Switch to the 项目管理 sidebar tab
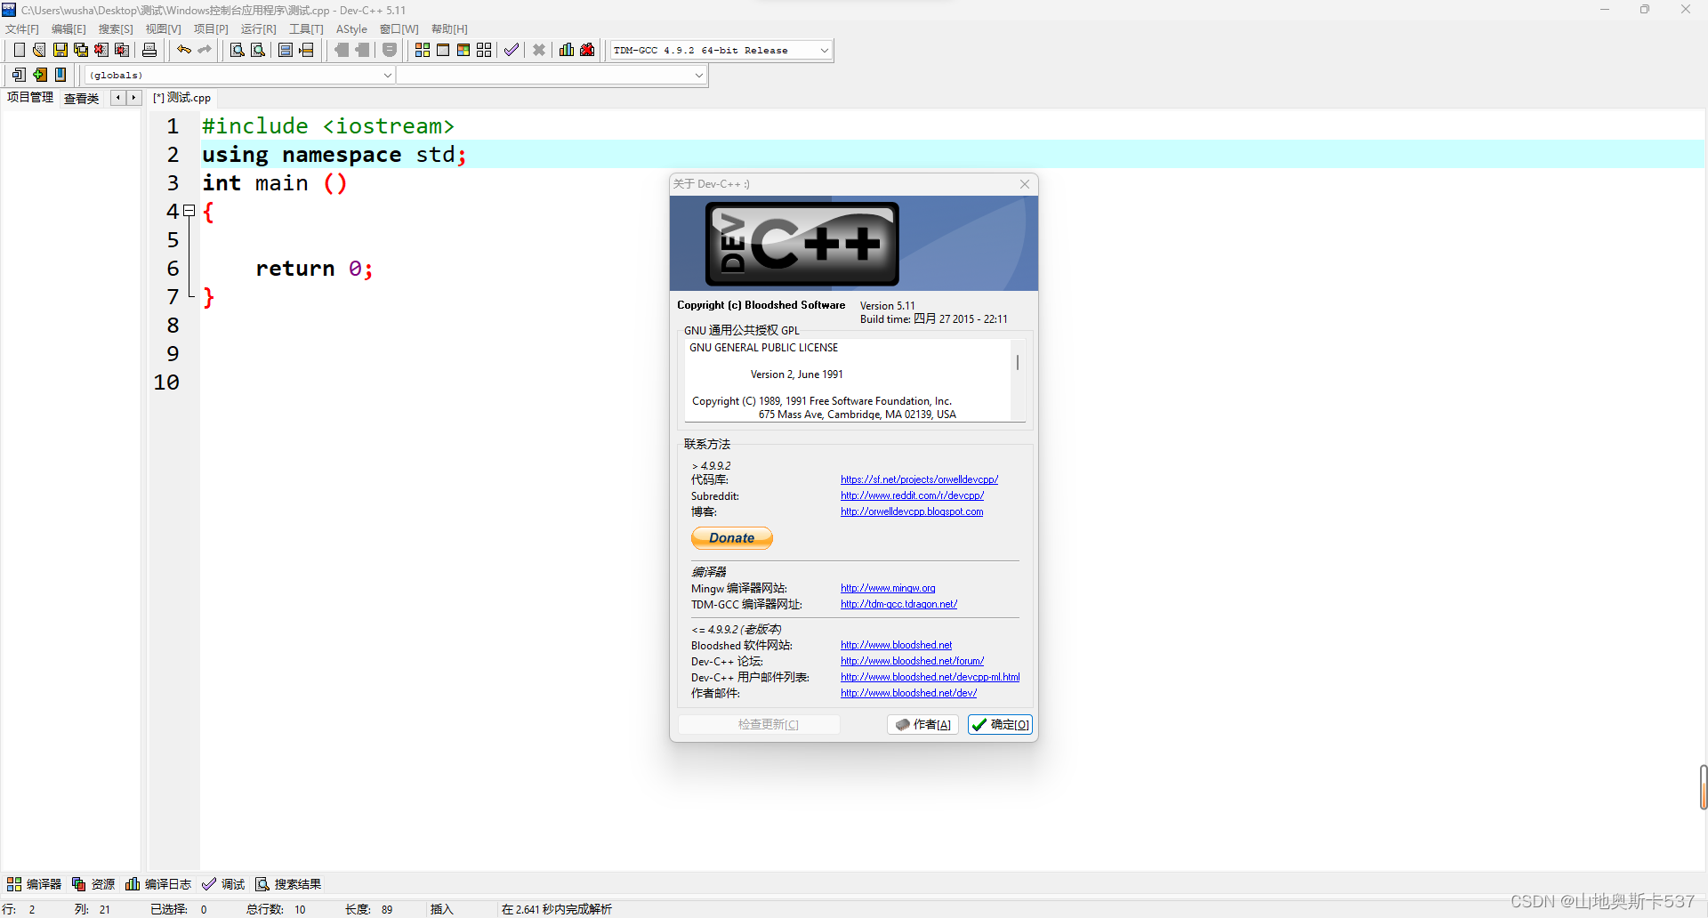This screenshot has width=1708, height=918. click(x=30, y=98)
